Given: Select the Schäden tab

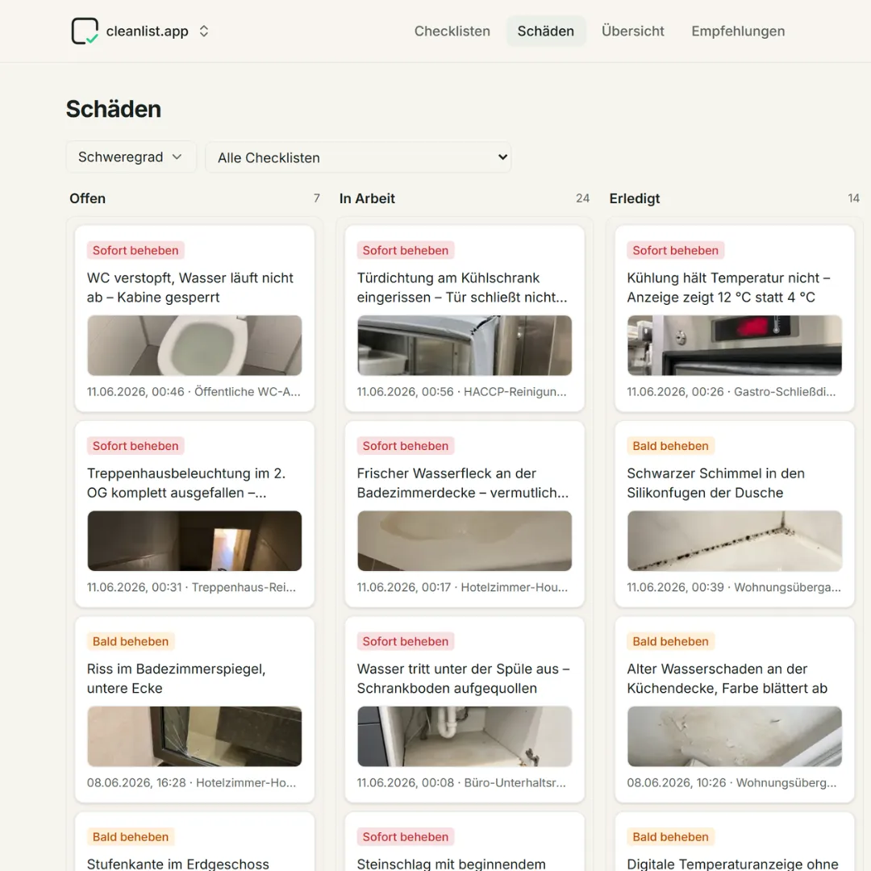Looking at the screenshot, I should (x=545, y=31).
